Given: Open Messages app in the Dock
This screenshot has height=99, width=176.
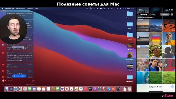Looking at the screenshot, I should pyautogui.click(x=30, y=89).
